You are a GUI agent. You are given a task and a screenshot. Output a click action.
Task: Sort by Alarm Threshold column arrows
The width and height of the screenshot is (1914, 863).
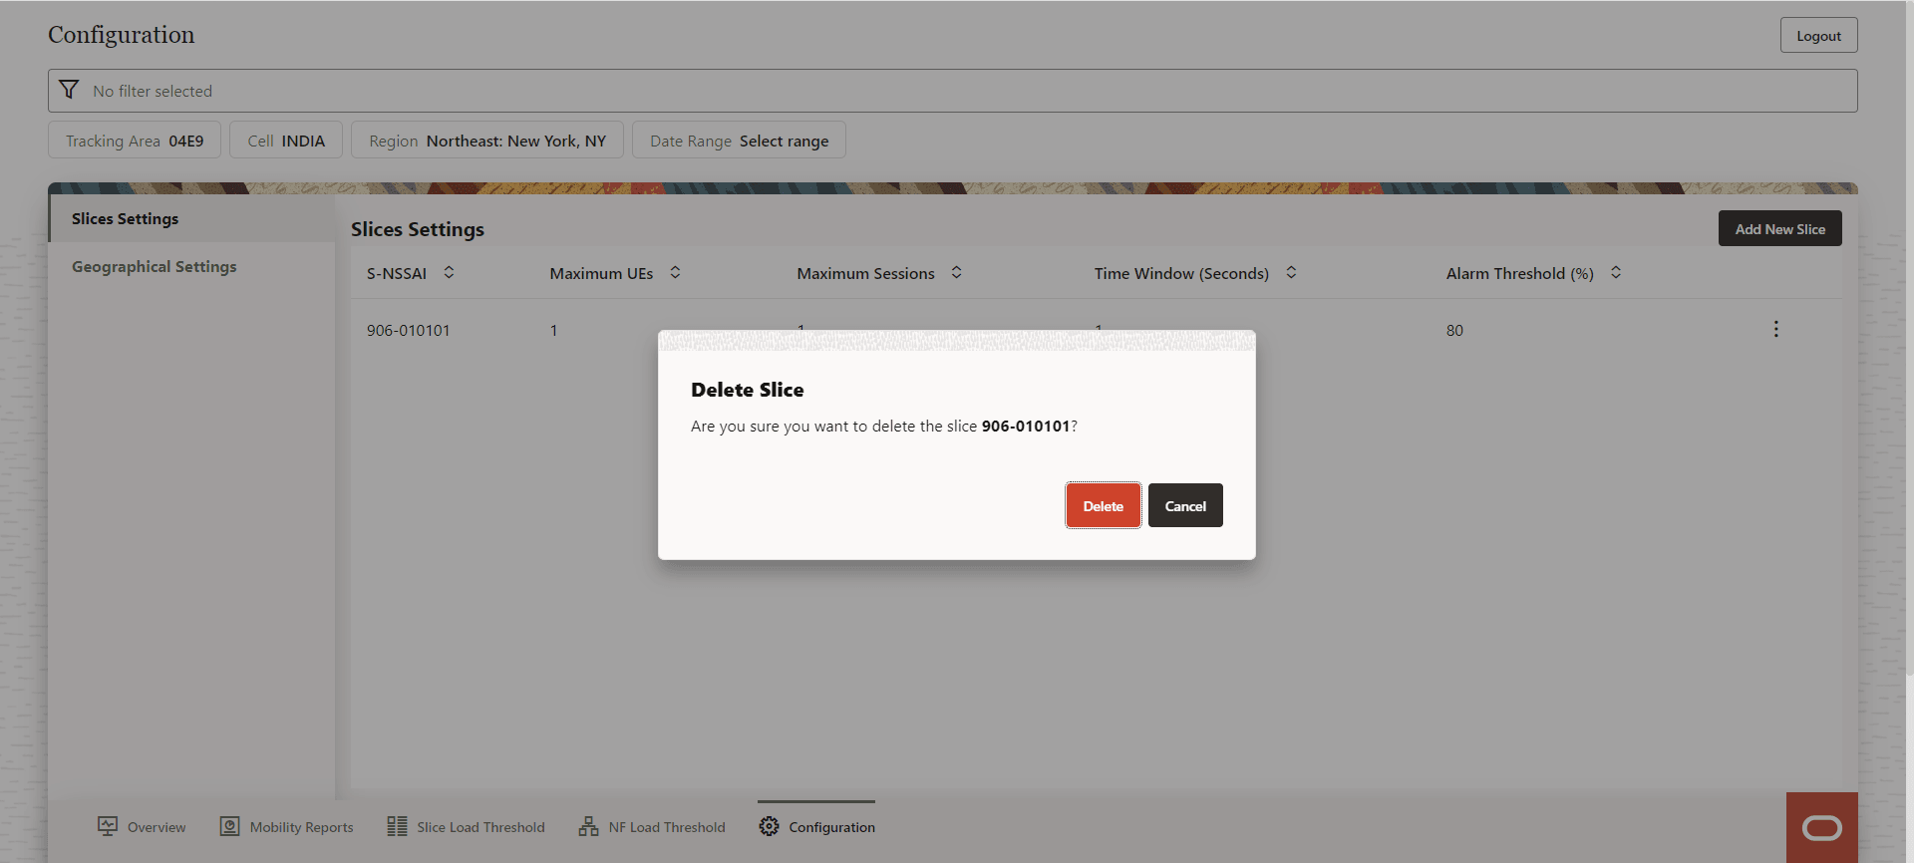(x=1616, y=272)
